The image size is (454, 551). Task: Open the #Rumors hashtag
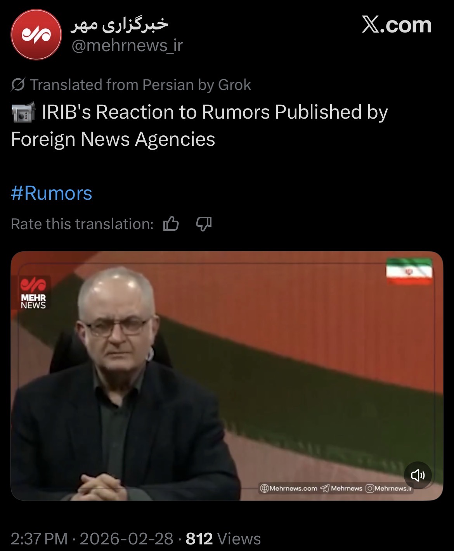click(x=52, y=193)
